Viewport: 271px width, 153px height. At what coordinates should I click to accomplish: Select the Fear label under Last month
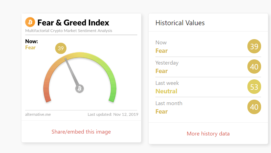(162, 111)
